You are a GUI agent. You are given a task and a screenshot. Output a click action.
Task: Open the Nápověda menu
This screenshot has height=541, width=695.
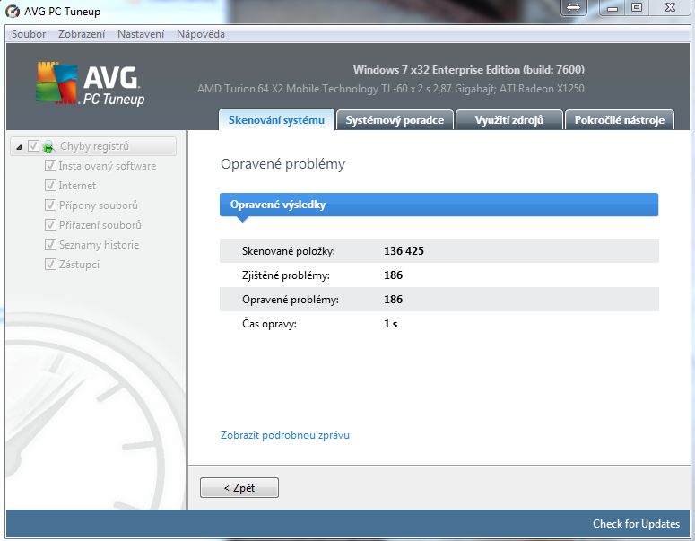coord(200,34)
